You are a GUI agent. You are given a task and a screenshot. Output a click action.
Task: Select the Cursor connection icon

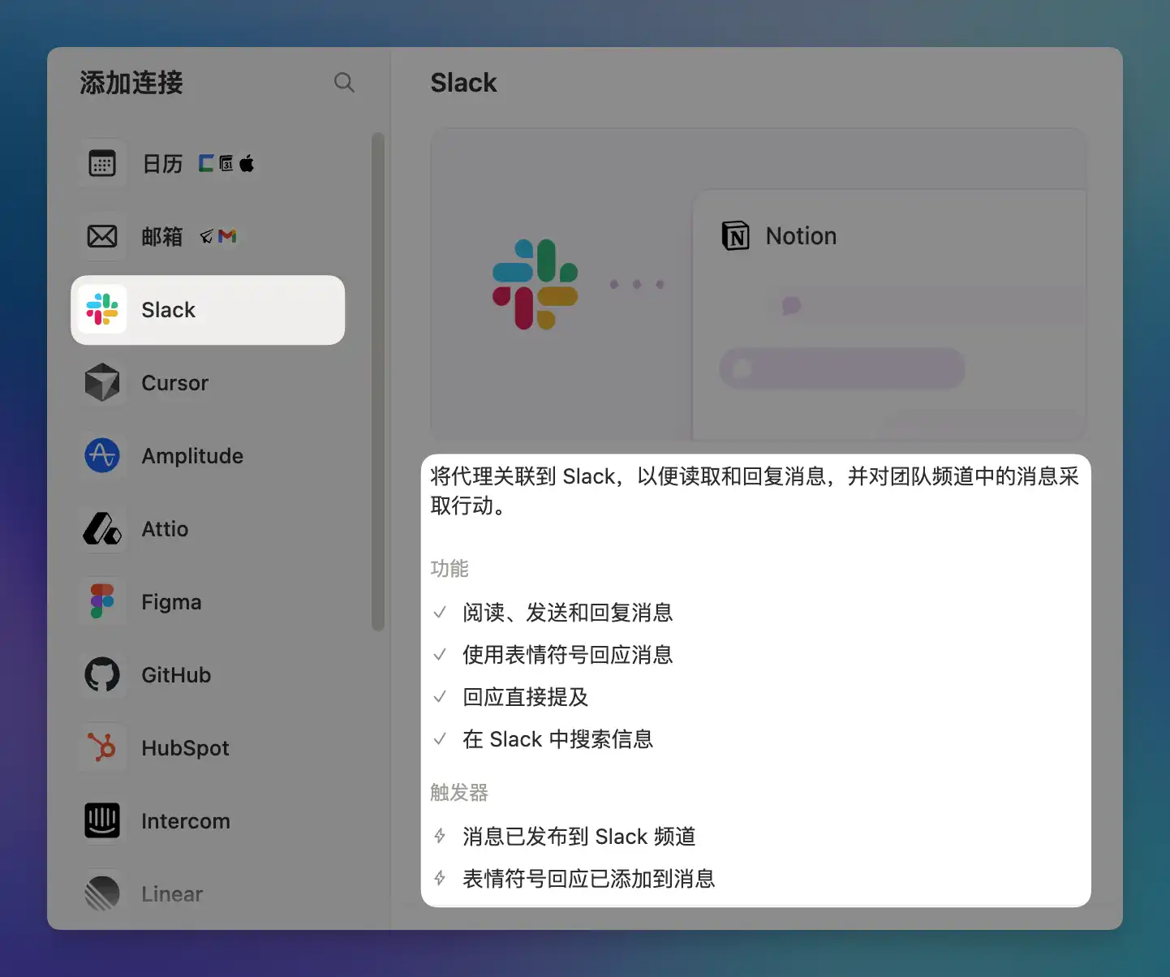click(102, 382)
